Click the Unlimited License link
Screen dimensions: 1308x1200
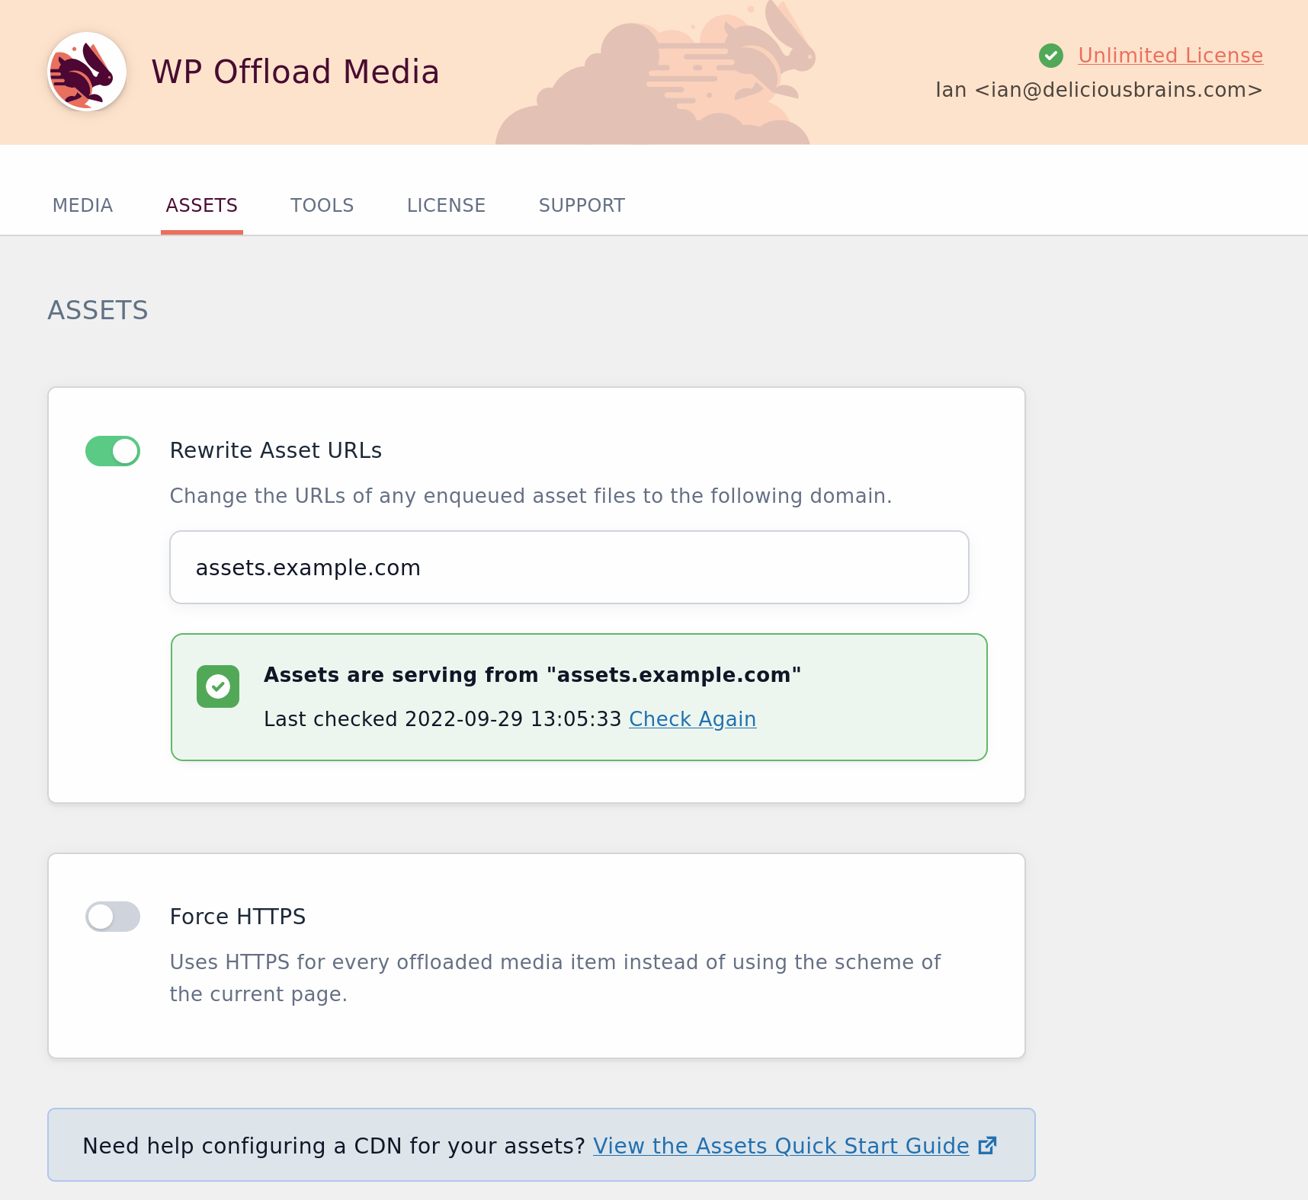1170,56
